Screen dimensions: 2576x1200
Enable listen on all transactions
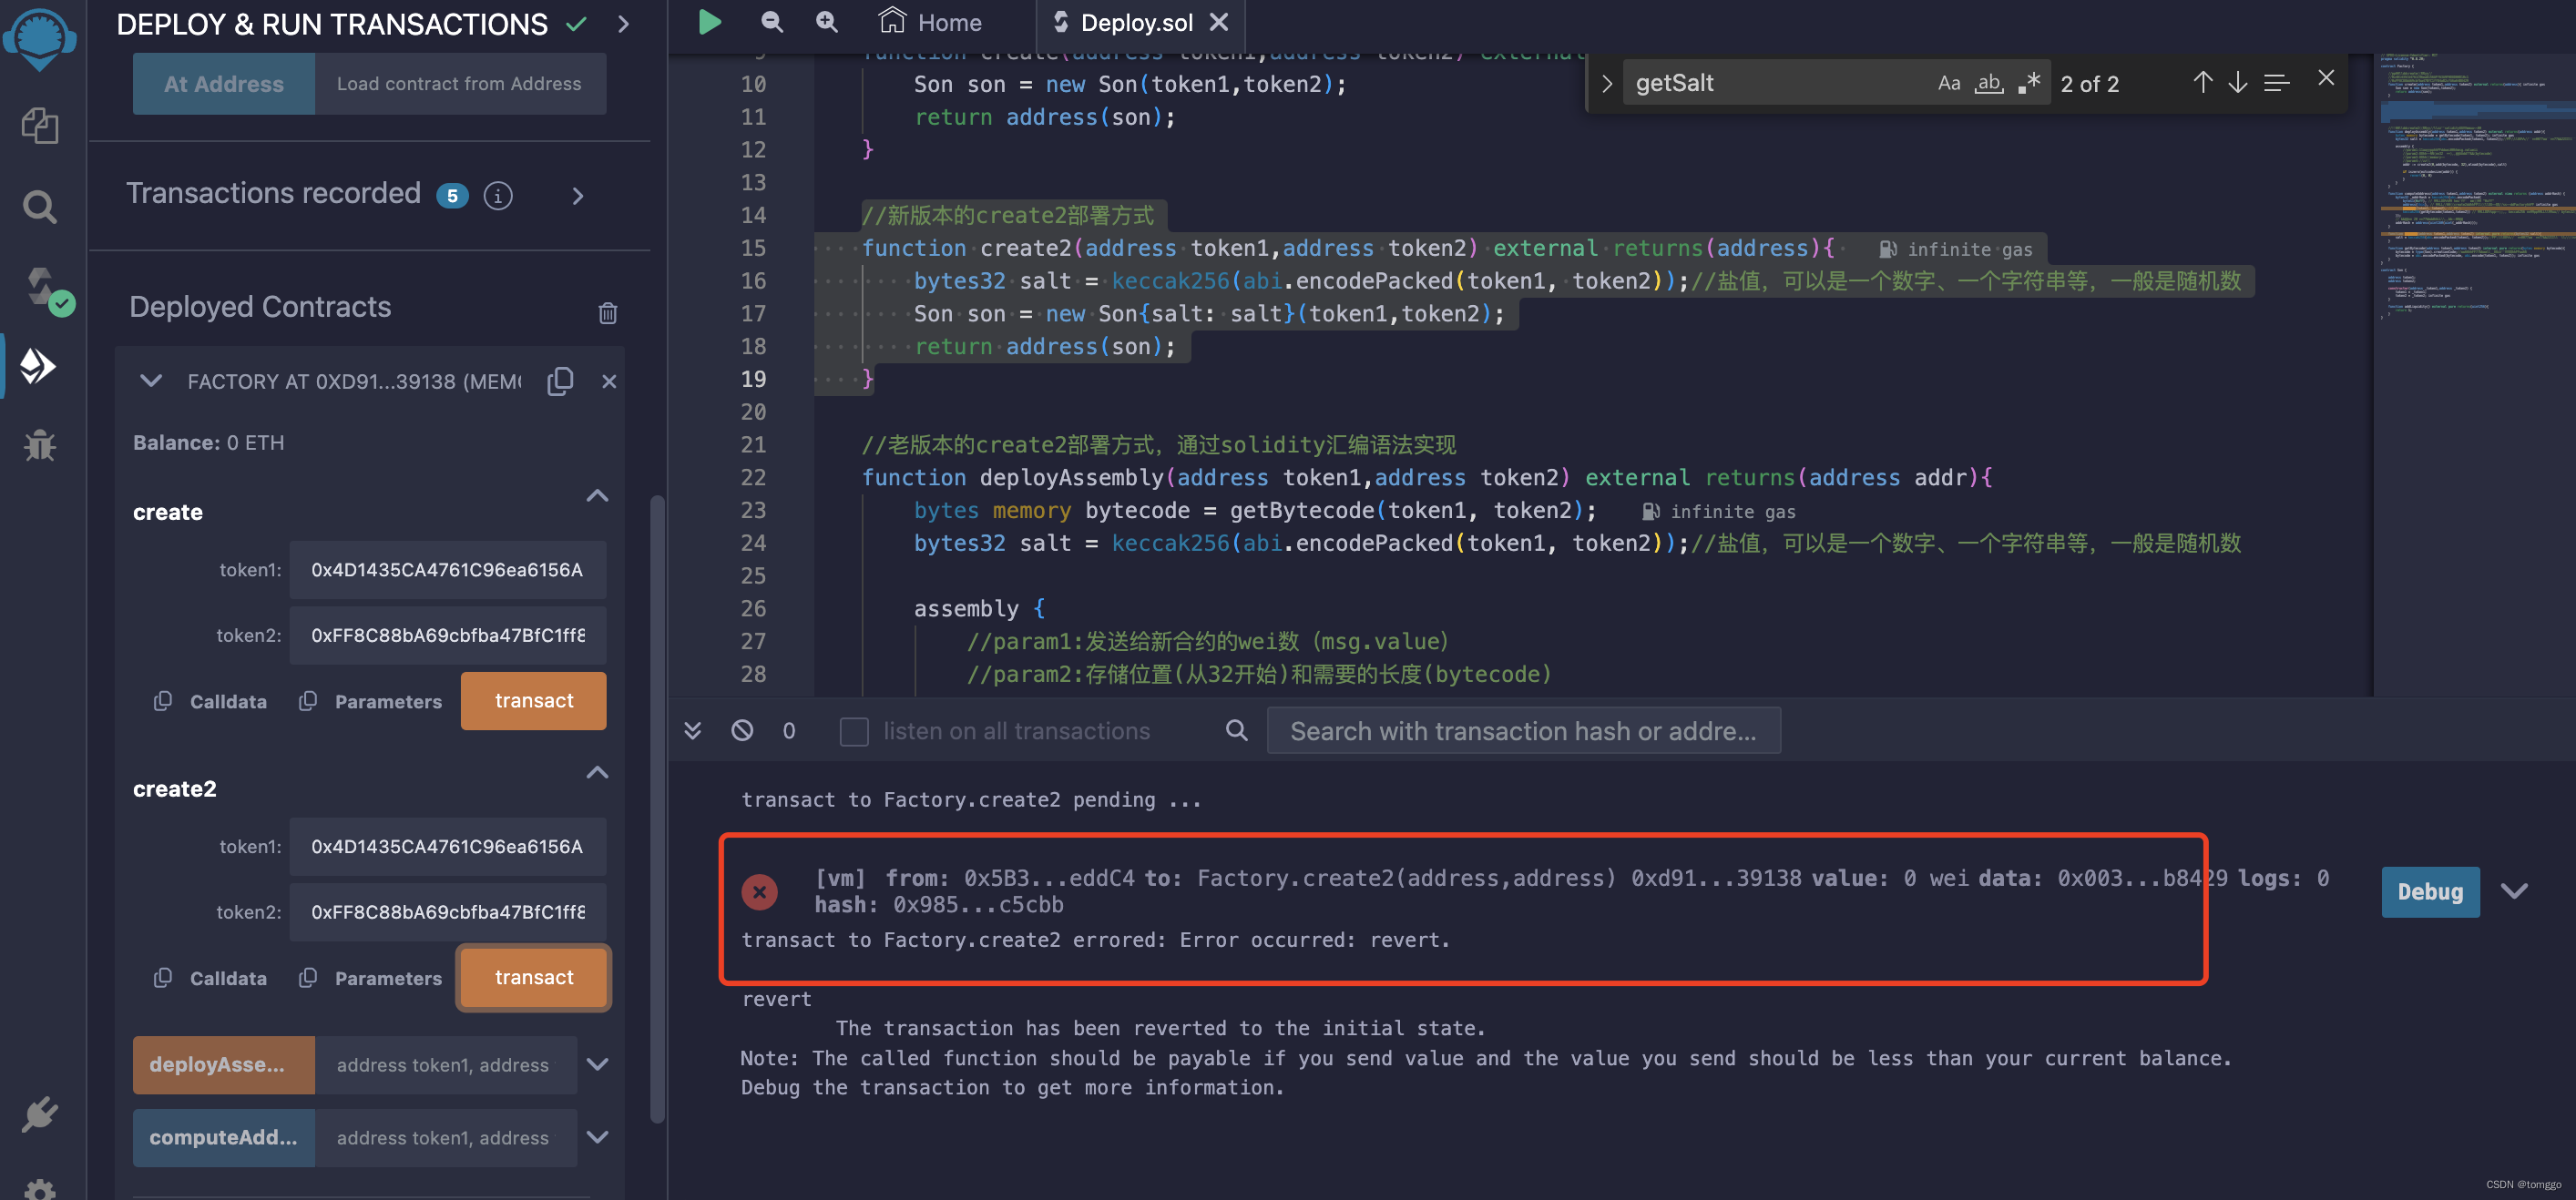pyautogui.click(x=854, y=731)
